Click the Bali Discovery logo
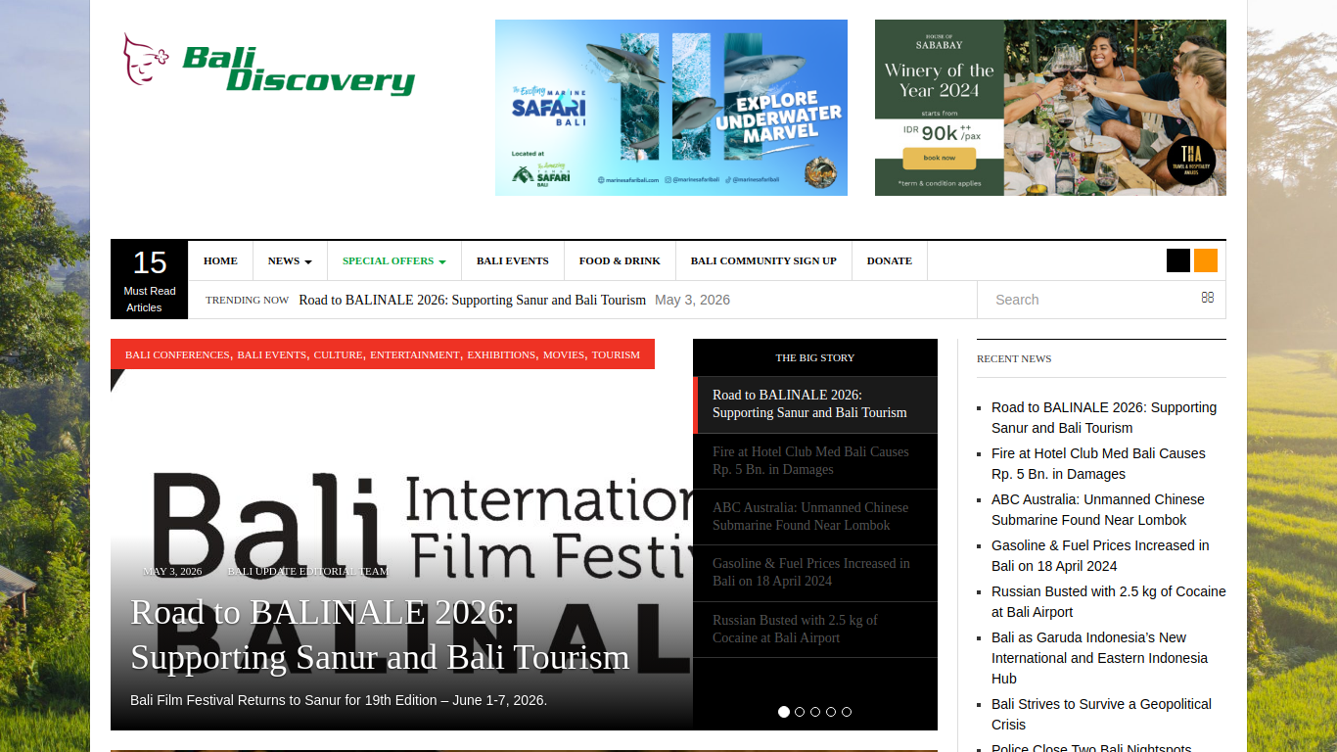Viewport: 1337px width, 752px height. point(269,65)
